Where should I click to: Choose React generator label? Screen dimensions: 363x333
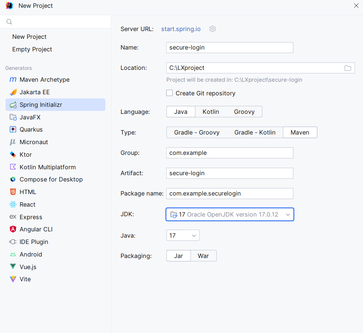point(28,204)
